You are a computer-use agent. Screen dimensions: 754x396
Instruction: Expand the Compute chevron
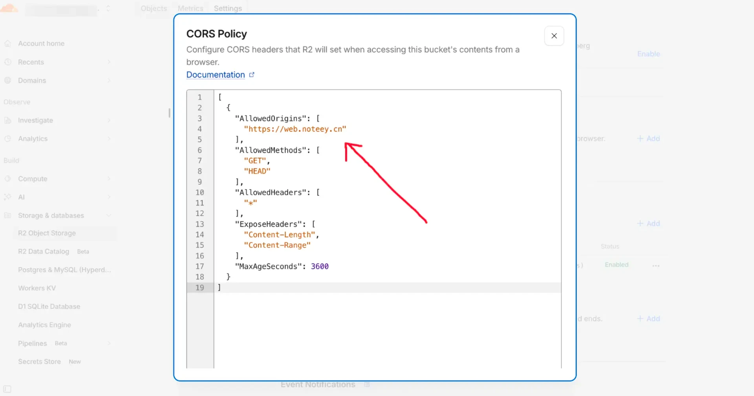tap(109, 179)
